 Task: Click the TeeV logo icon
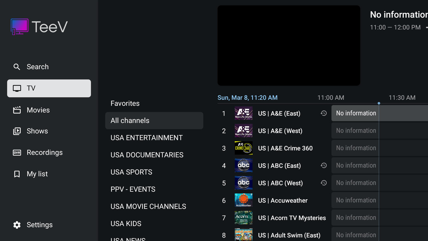(20, 27)
